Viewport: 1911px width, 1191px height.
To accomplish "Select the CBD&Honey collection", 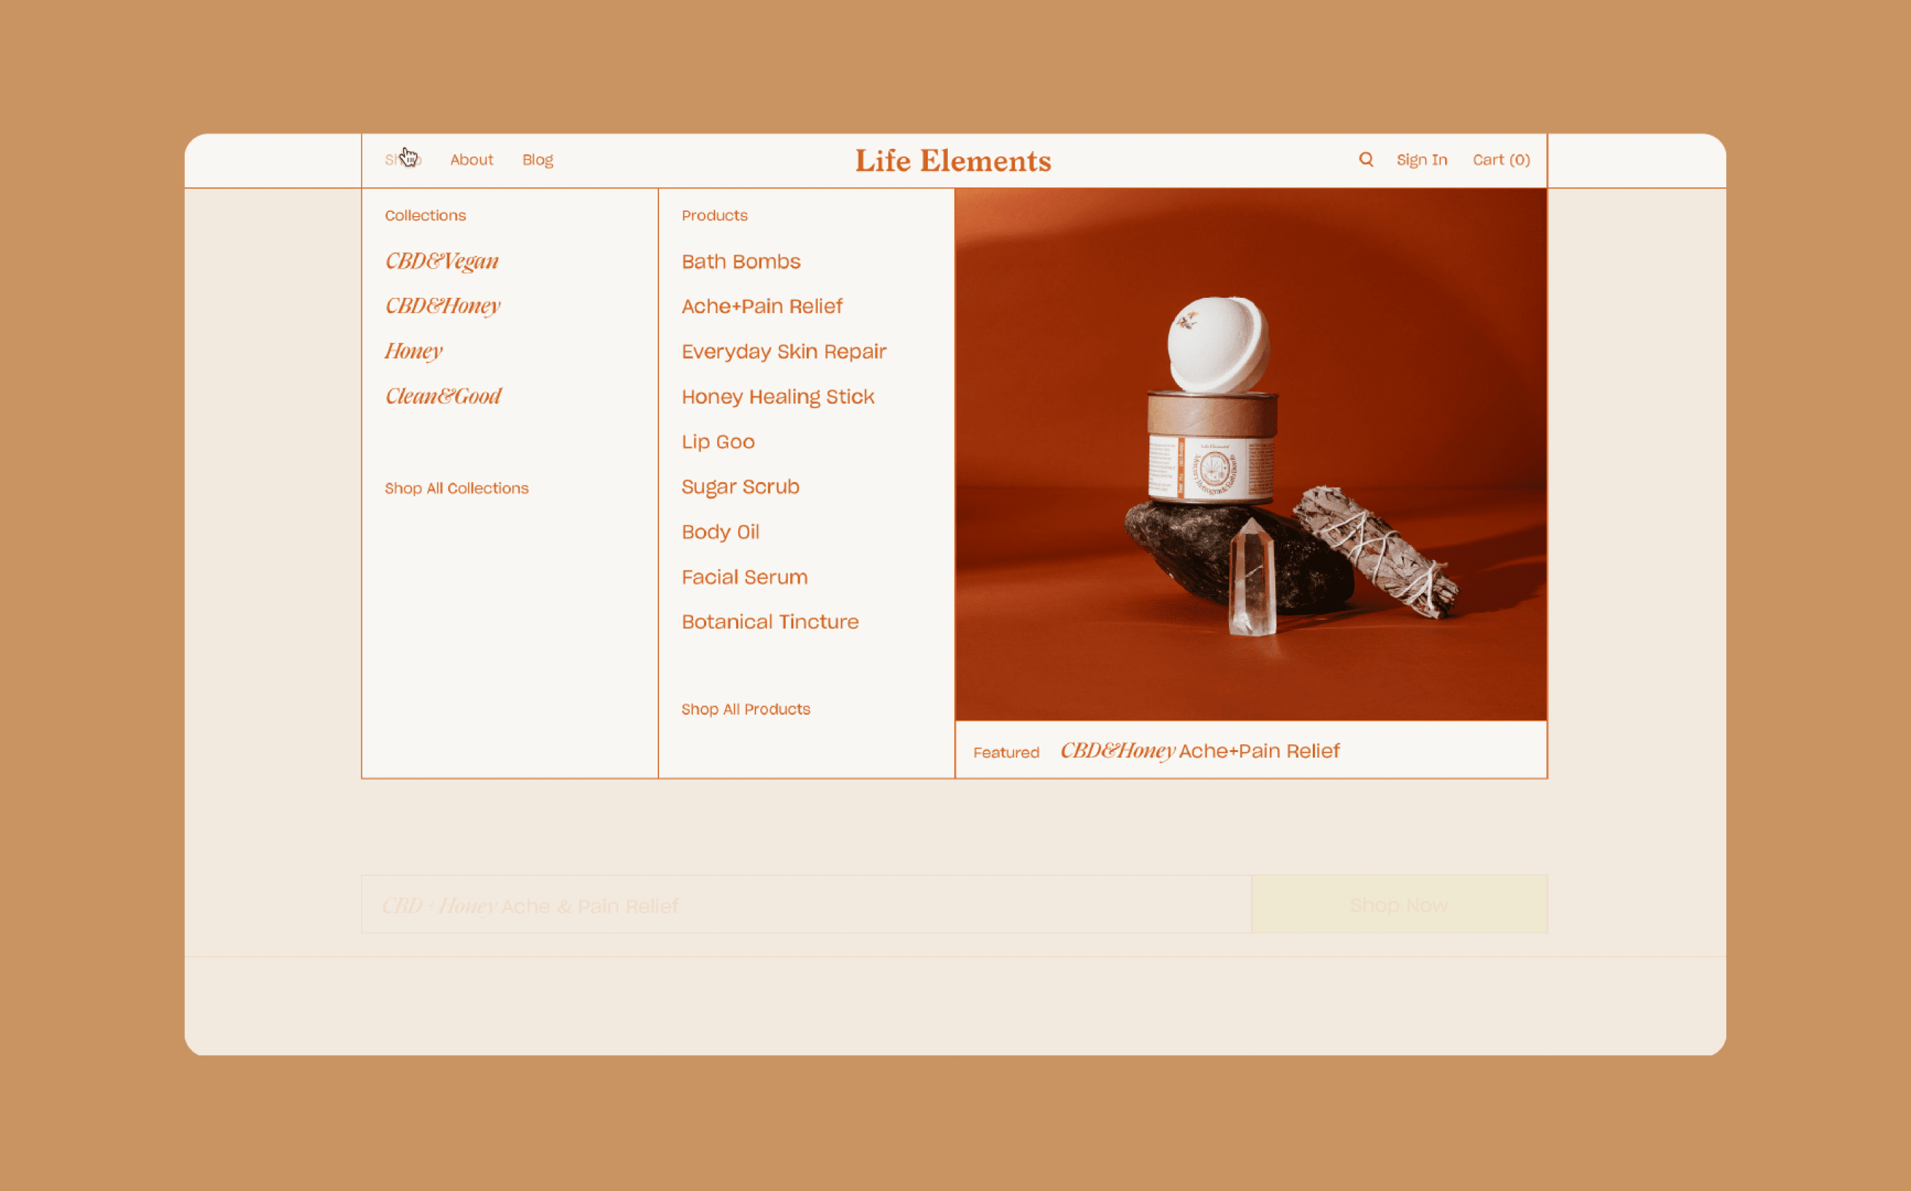I will (x=442, y=305).
